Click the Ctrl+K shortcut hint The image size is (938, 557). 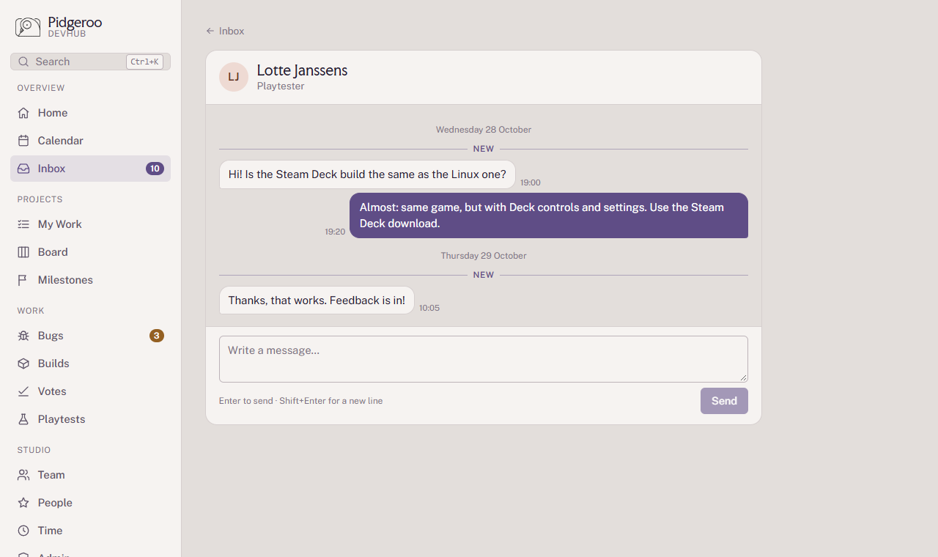click(x=144, y=62)
